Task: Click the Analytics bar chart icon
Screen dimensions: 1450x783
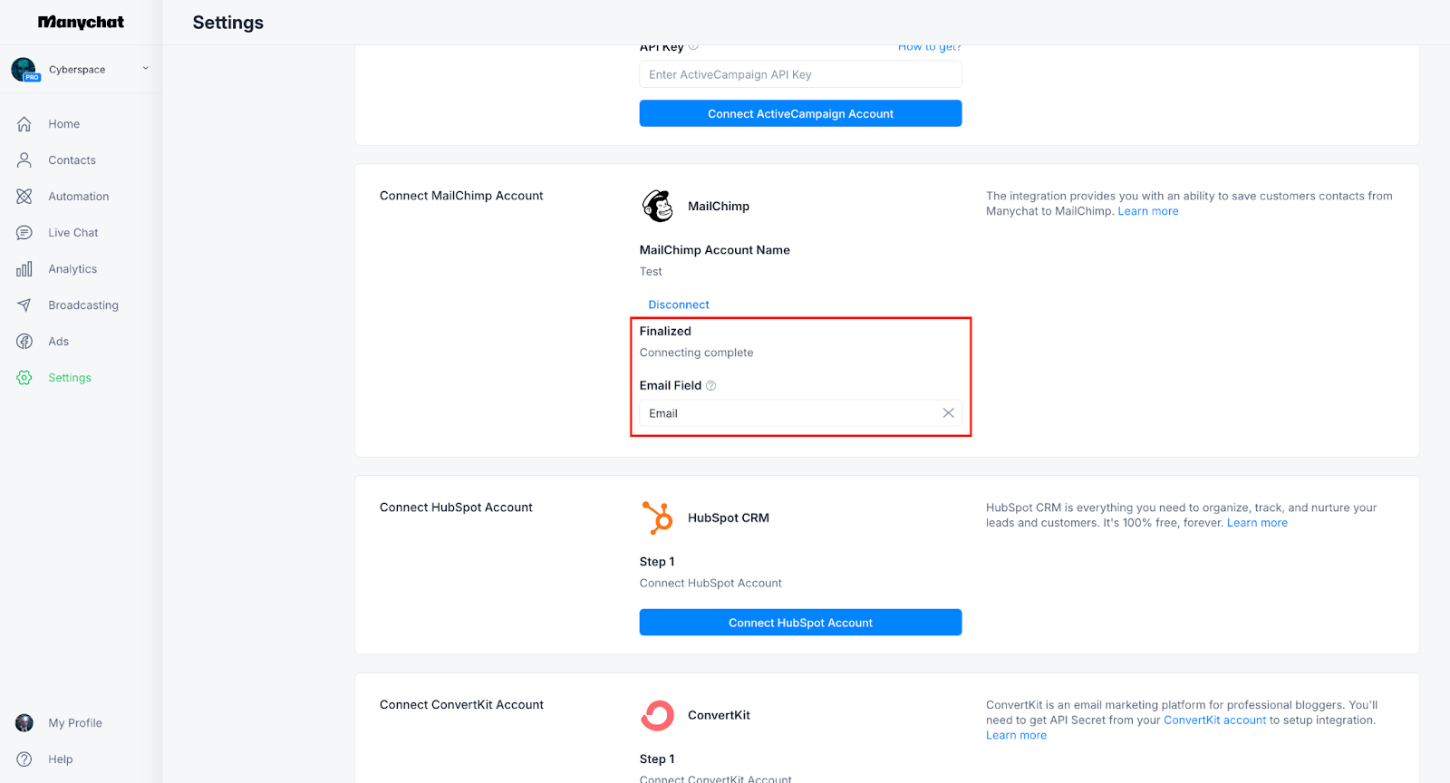Action: point(24,269)
